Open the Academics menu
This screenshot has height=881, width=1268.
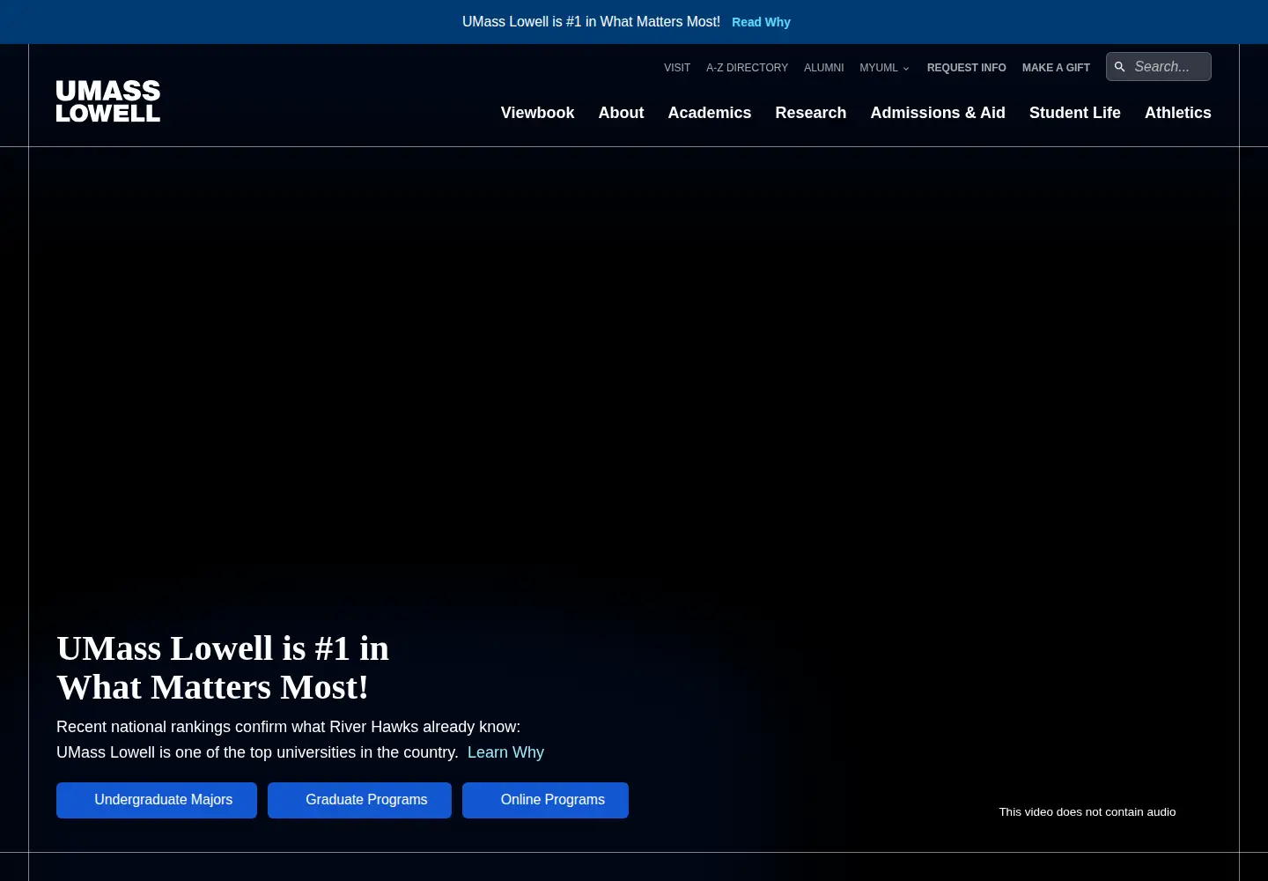(x=710, y=113)
